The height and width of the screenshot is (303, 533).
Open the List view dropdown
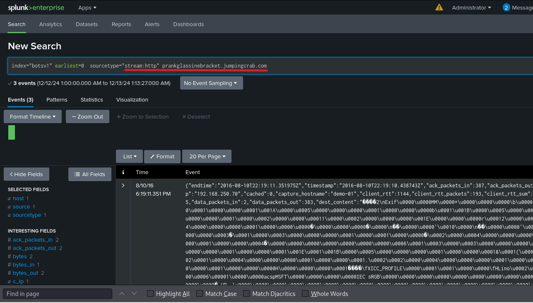(129, 156)
